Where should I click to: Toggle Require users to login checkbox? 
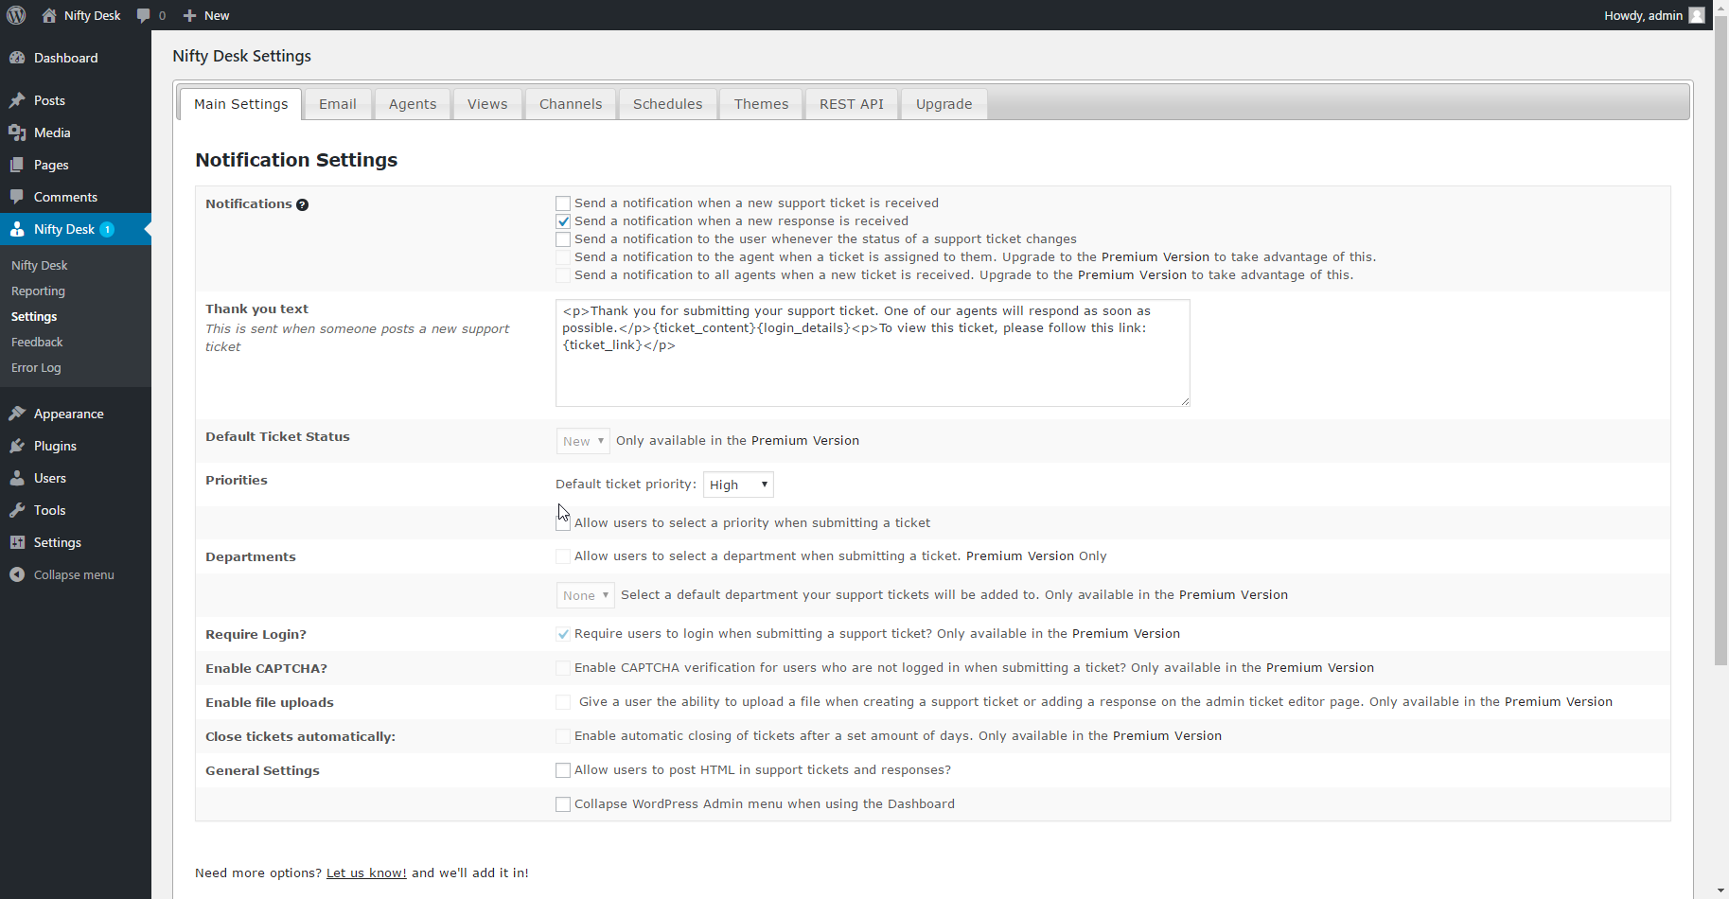point(563,634)
